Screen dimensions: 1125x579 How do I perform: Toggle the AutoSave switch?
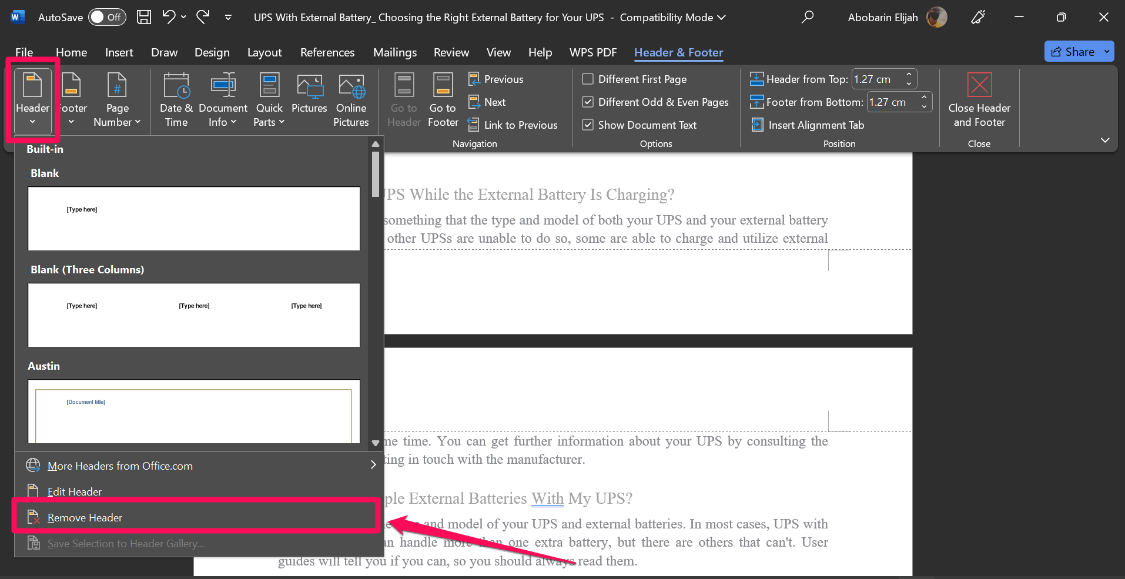click(106, 17)
